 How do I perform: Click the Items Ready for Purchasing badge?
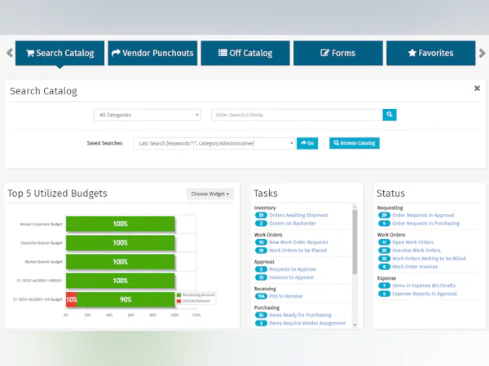pyautogui.click(x=261, y=315)
